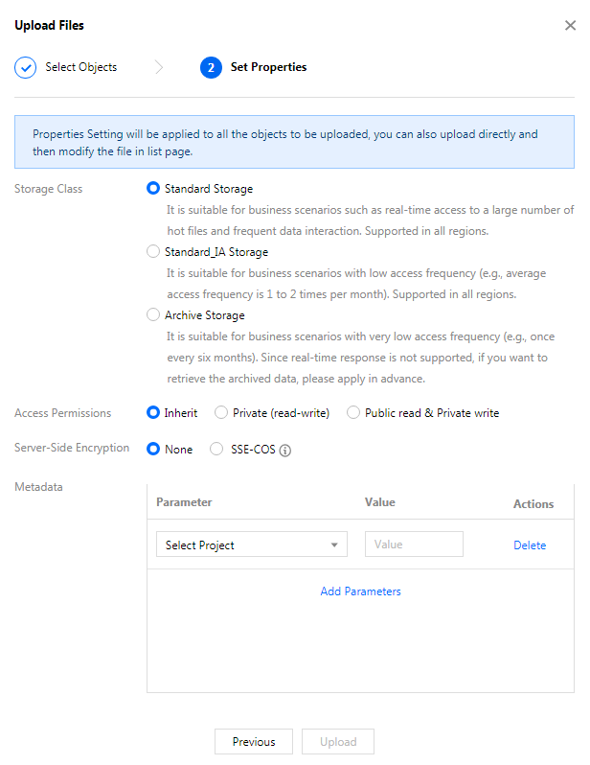Screen dimensions: 590x765
Task: Enable SSE-COS encryption option
Action: (x=216, y=449)
